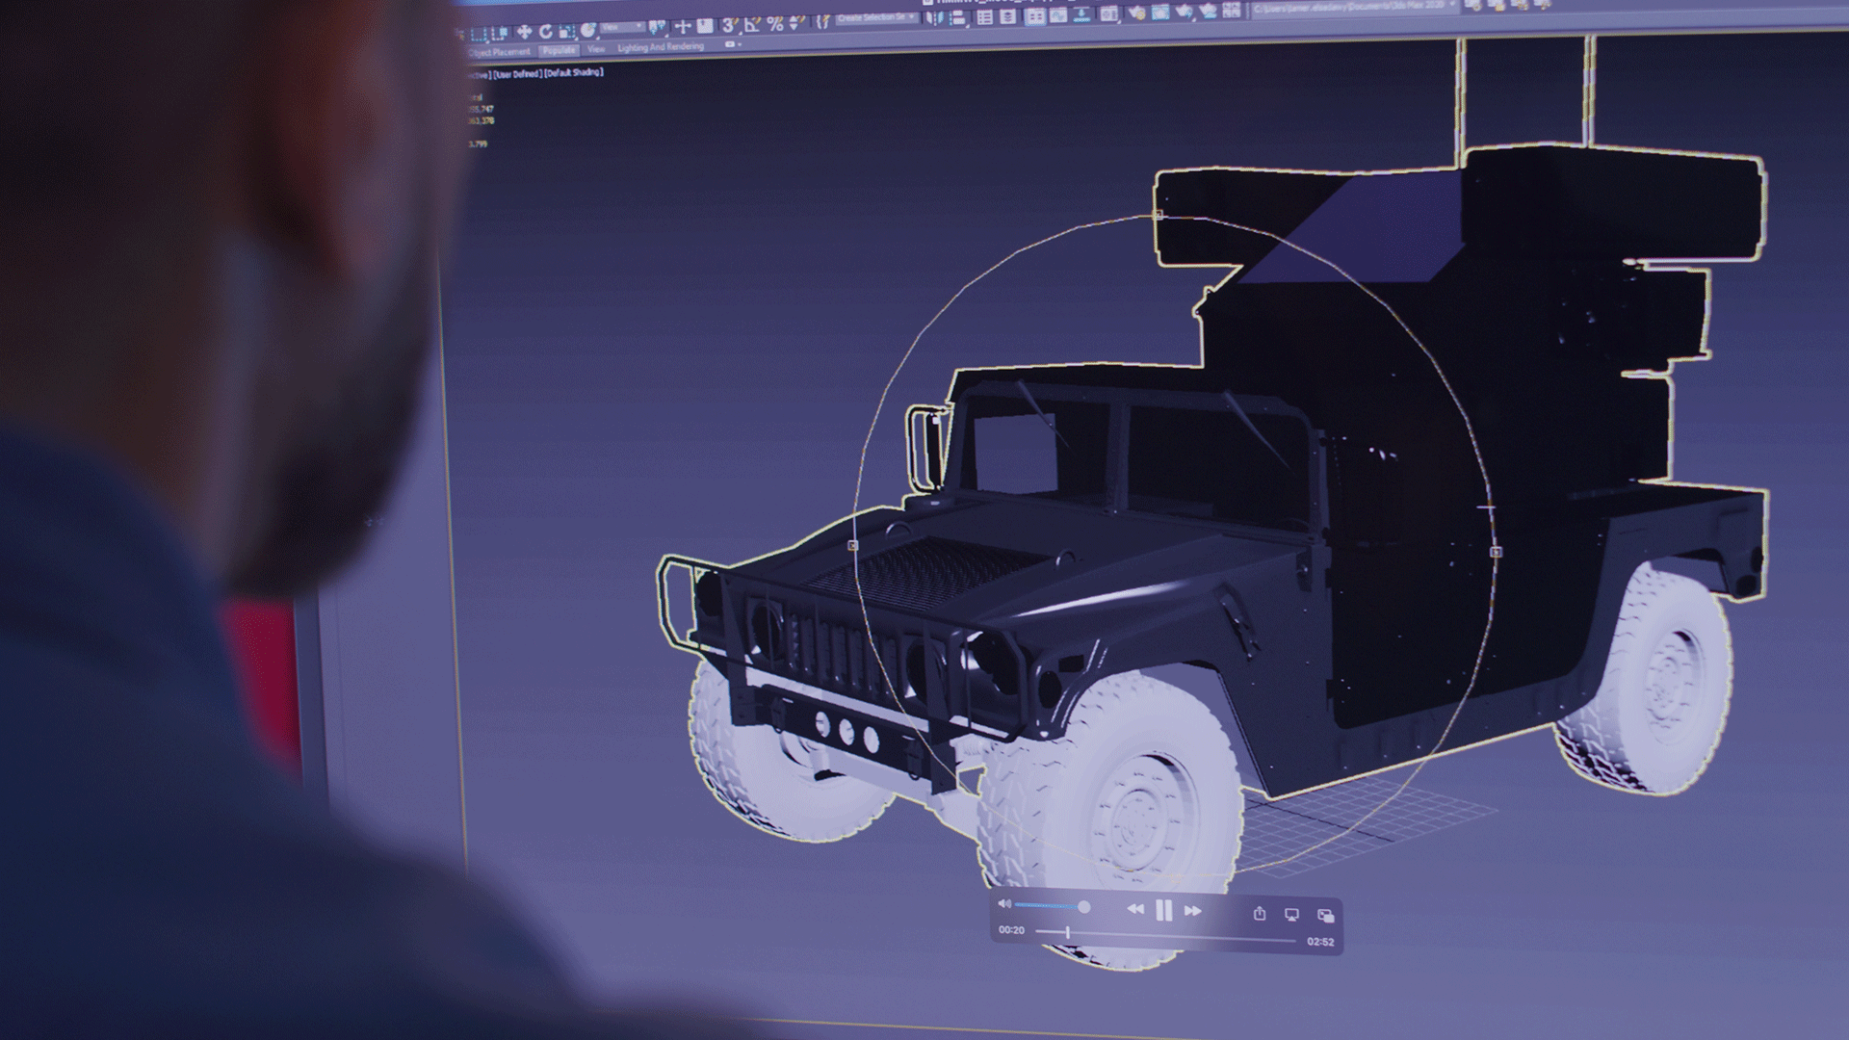The height and width of the screenshot is (1040, 1849).
Task: Open the [Default Shading] viewport menu
Action: pos(574,72)
